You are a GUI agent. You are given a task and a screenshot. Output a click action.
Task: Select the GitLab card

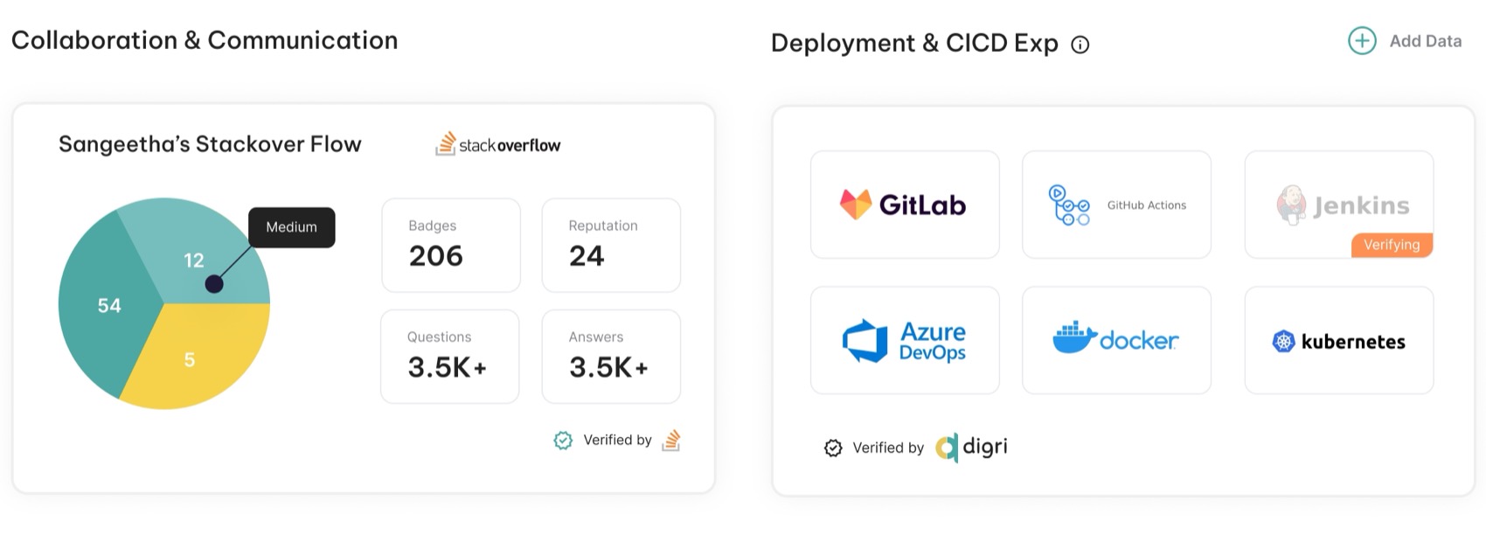tap(905, 205)
